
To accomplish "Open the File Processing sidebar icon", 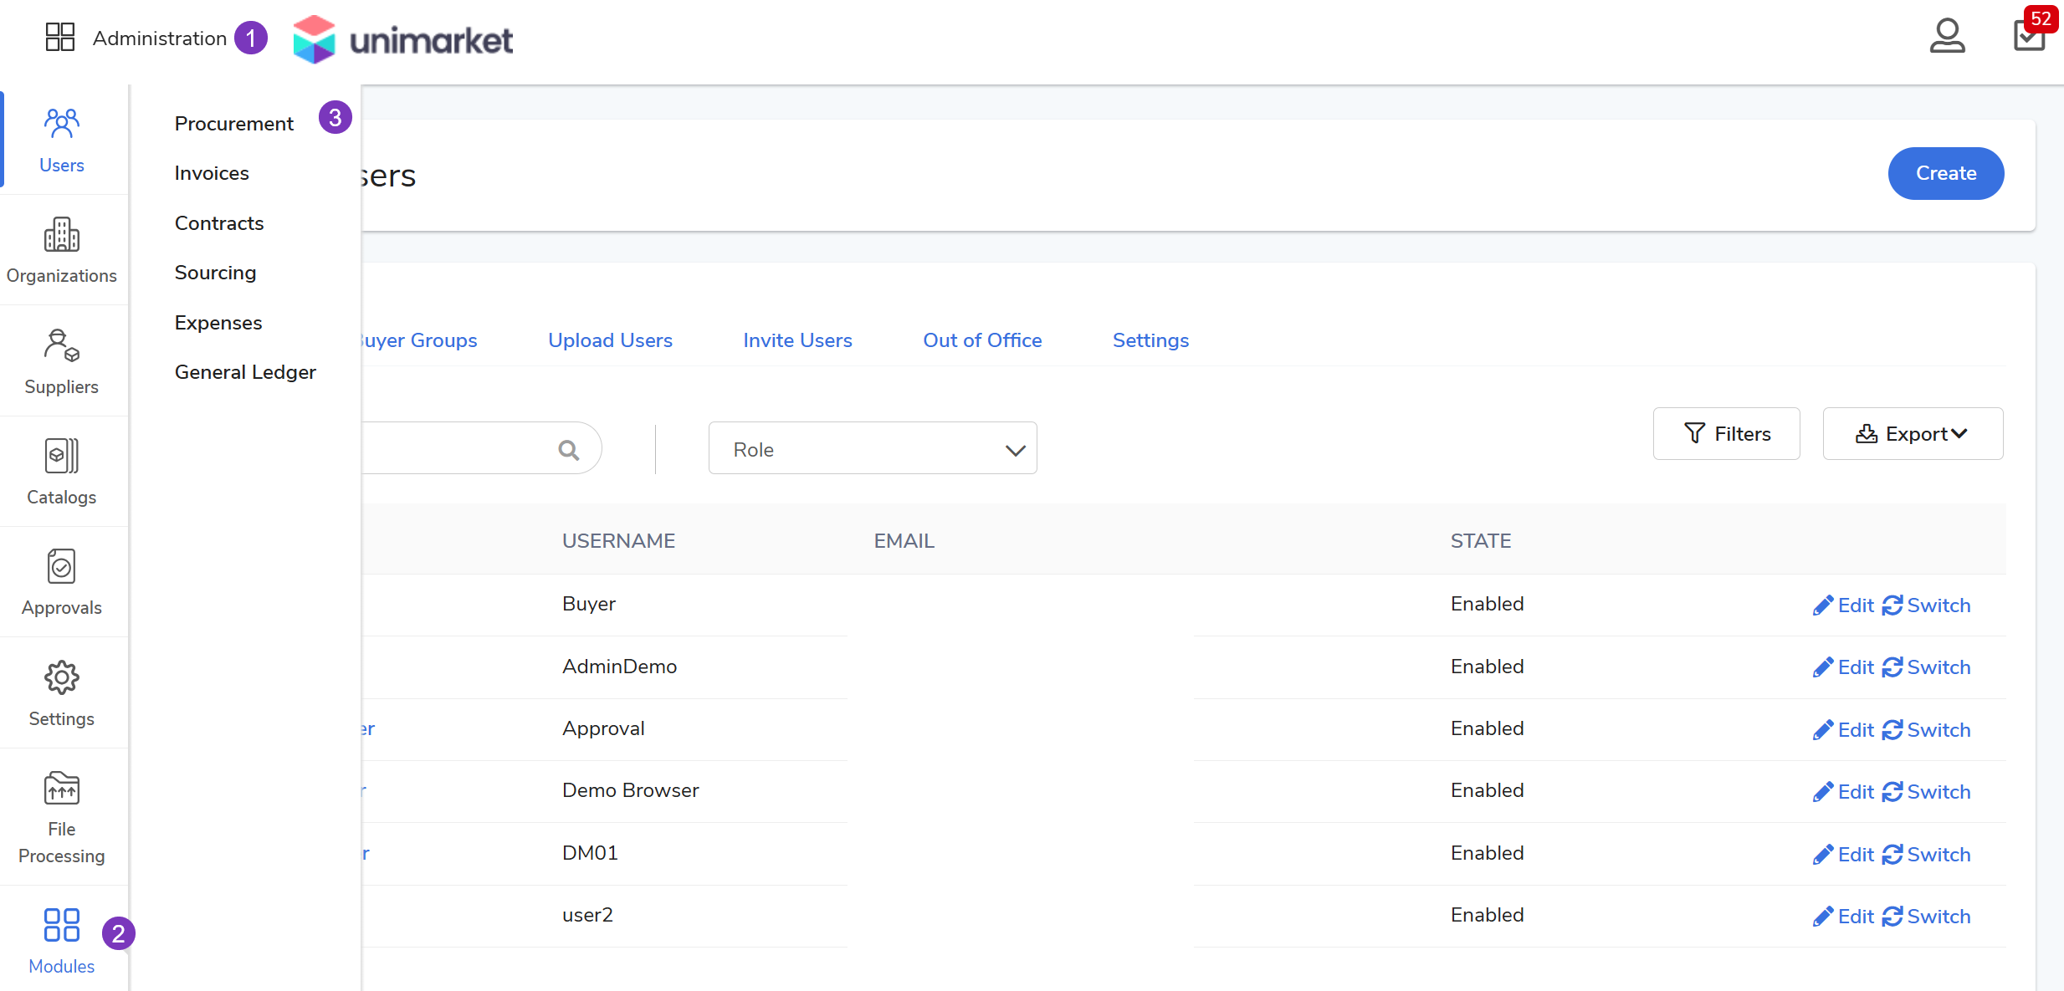I will [62, 817].
